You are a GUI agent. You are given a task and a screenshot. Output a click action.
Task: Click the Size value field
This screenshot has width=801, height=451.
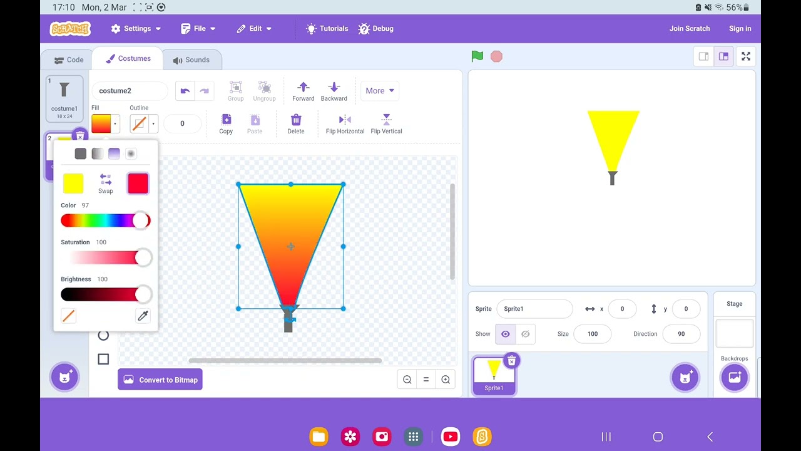click(x=593, y=334)
